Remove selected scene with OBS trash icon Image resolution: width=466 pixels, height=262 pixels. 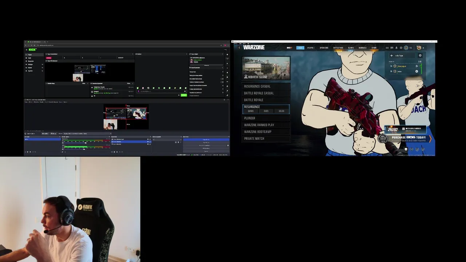(x=27, y=152)
